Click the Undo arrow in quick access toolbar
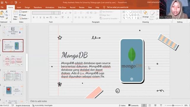Image resolution: width=190 pixels, height=107 pixels. [x=6, y=2]
